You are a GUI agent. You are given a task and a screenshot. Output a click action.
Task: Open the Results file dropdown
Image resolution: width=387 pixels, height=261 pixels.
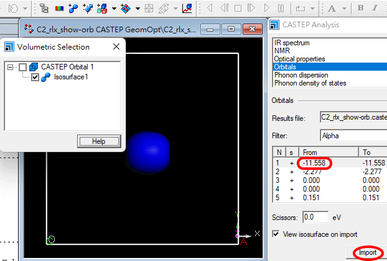[x=352, y=117]
